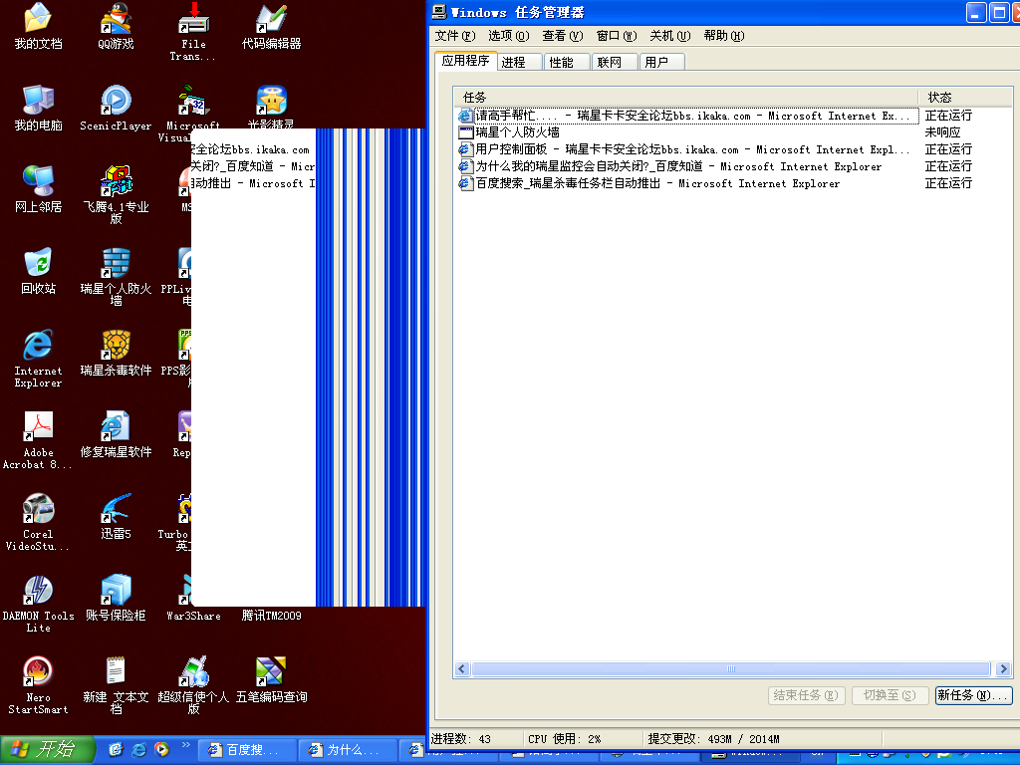1020x765 pixels.
Task: Launch the 瑞星个人防火墙 desktop shortcut
Action: pos(116,276)
